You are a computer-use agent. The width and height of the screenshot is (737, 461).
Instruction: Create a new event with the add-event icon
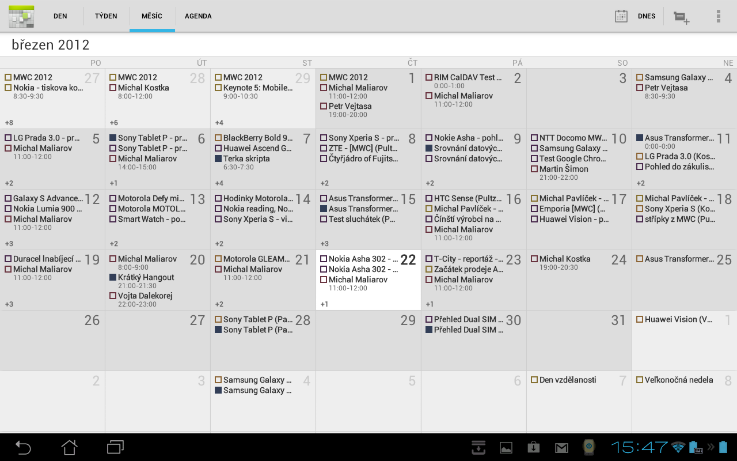682,16
